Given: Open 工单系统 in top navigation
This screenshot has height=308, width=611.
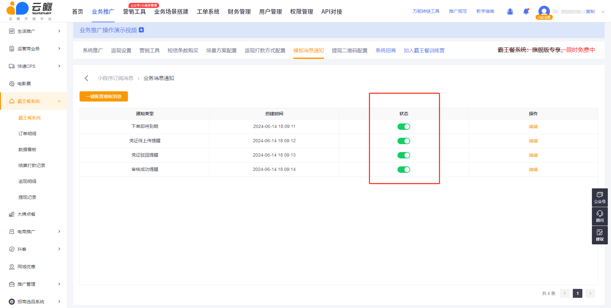Looking at the screenshot, I should tap(208, 12).
